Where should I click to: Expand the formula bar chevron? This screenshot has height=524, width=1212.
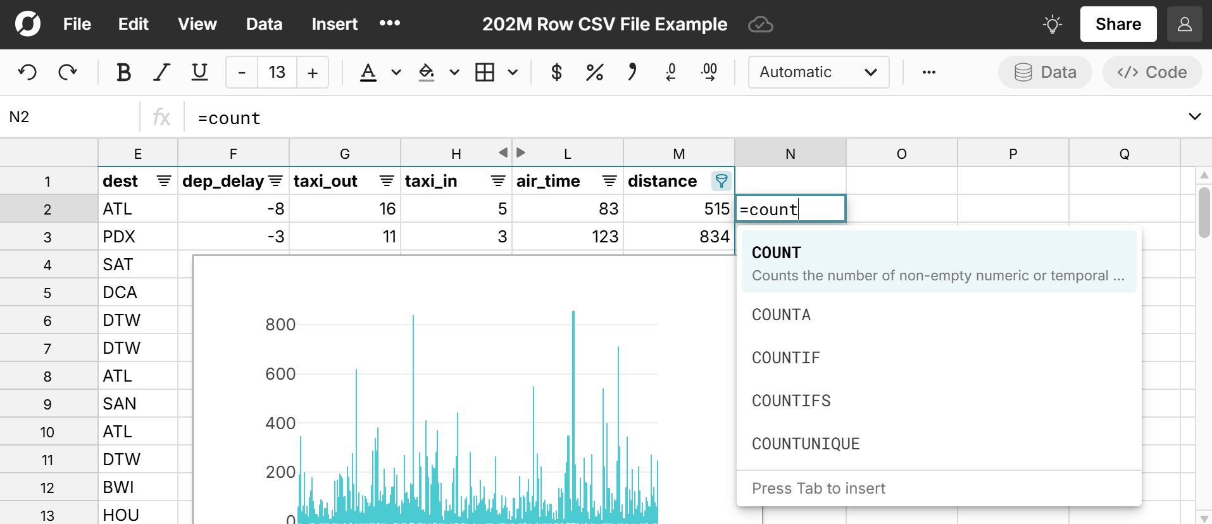tap(1194, 116)
